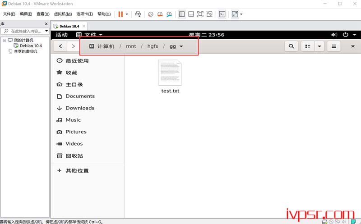Viewport: 361px width, 224px height.
Task: Toggle list/grid view in file manager
Action: click(308, 46)
